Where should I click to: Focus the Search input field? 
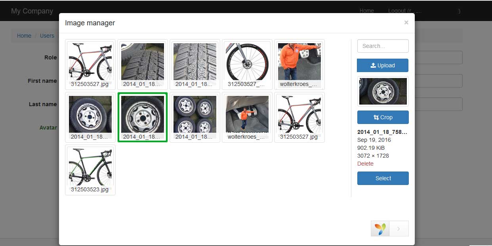[x=383, y=46]
